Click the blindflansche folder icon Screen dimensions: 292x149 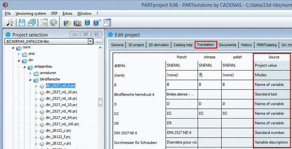tap(36, 80)
